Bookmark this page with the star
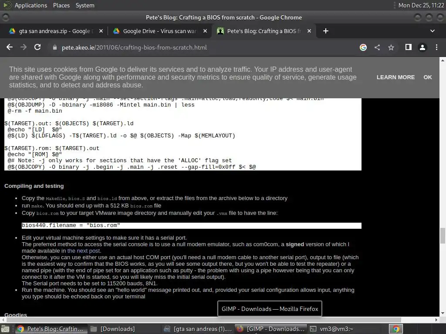This screenshot has width=446, height=334. coord(391,47)
